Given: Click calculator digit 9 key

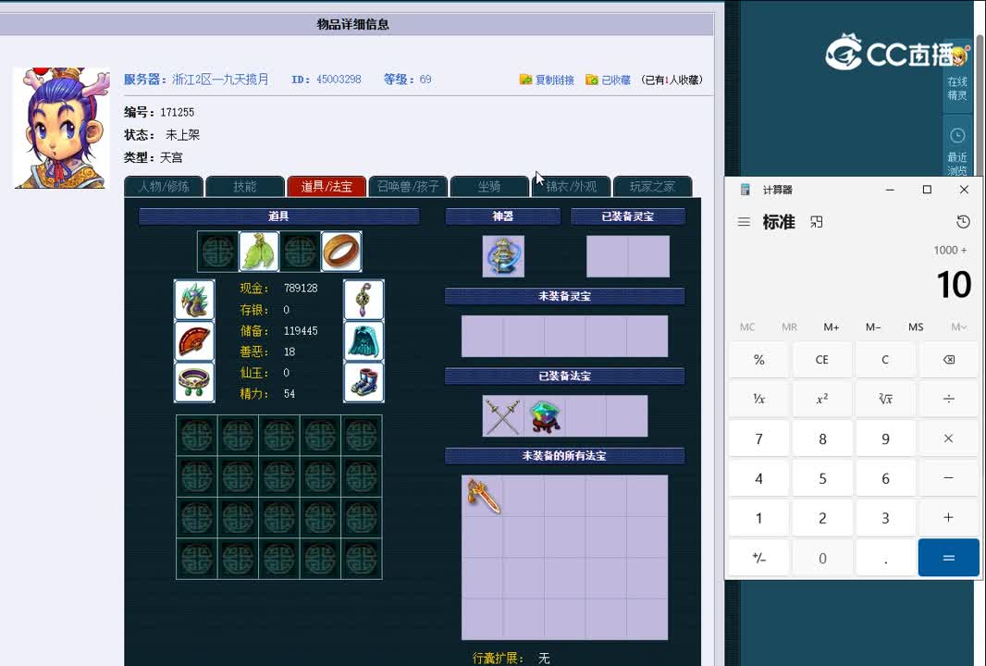Looking at the screenshot, I should [885, 438].
